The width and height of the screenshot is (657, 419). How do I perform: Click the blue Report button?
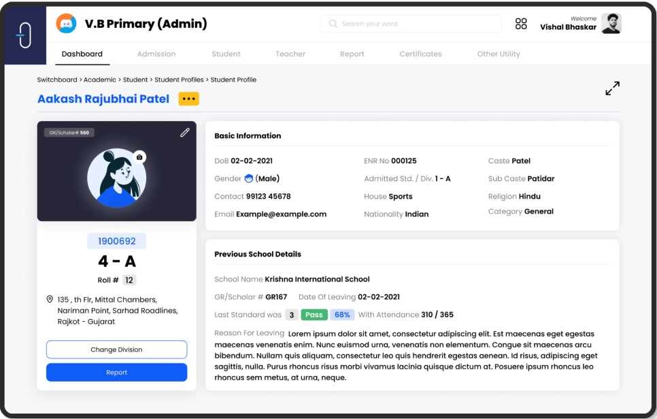tap(116, 373)
